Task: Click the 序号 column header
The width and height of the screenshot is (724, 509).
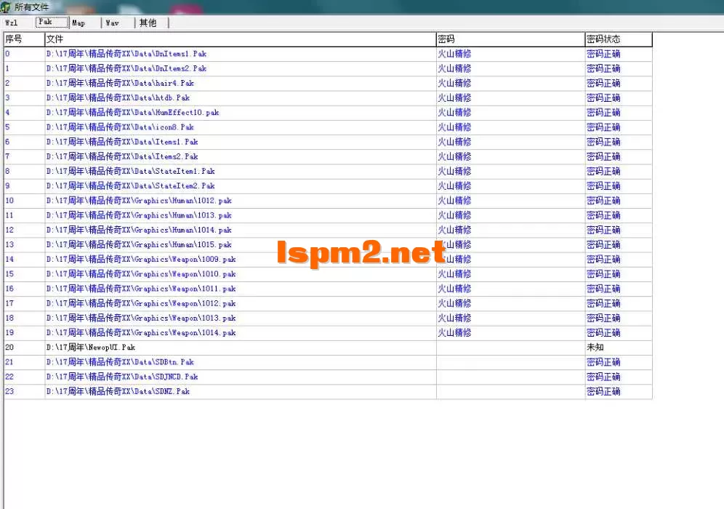Action: pyautogui.click(x=24, y=39)
